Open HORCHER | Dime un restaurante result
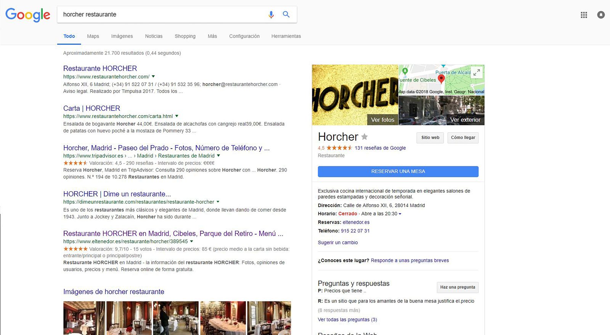Image resolution: width=610 pixels, height=335 pixels. point(117,194)
